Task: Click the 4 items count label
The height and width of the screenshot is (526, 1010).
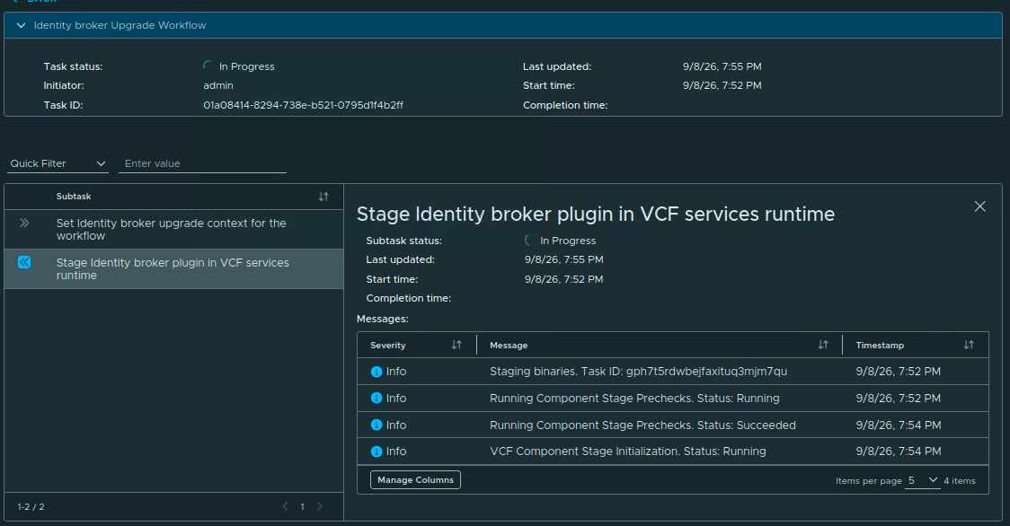Action: click(959, 481)
